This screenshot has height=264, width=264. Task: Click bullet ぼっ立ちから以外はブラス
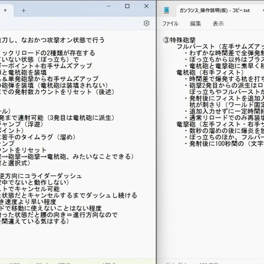[224, 59]
